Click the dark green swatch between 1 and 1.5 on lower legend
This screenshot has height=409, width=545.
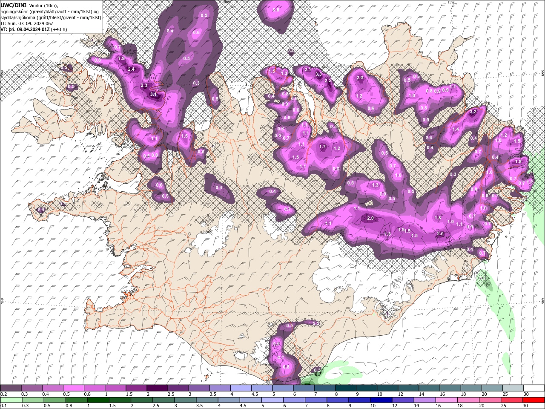pos(98,400)
